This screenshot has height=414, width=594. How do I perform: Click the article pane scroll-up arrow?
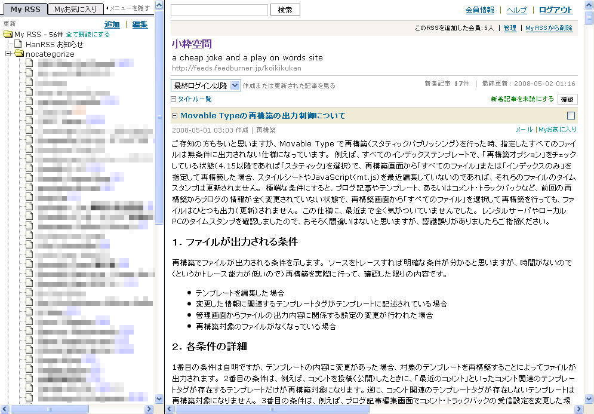(589, 5)
